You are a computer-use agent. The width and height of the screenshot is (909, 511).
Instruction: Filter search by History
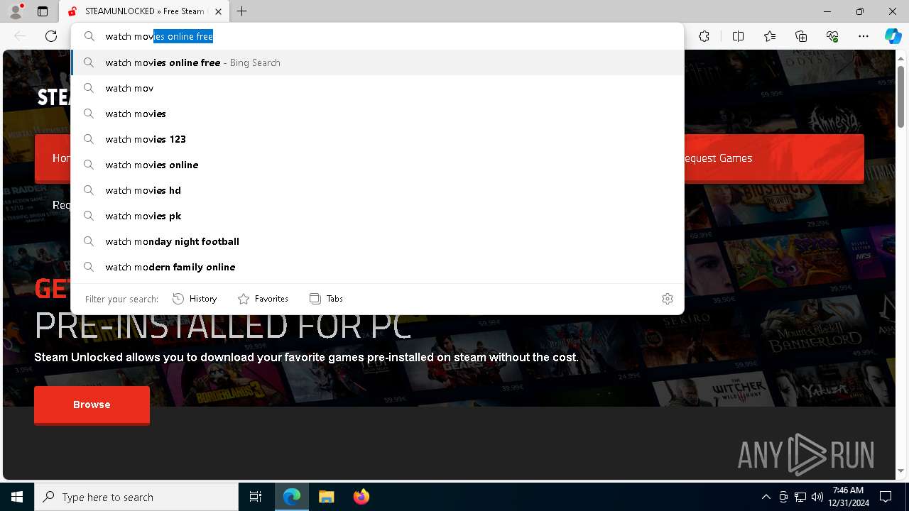tap(195, 299)
